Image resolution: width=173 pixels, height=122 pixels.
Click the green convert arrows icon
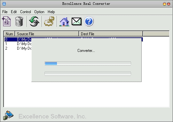tap(34, 21)
